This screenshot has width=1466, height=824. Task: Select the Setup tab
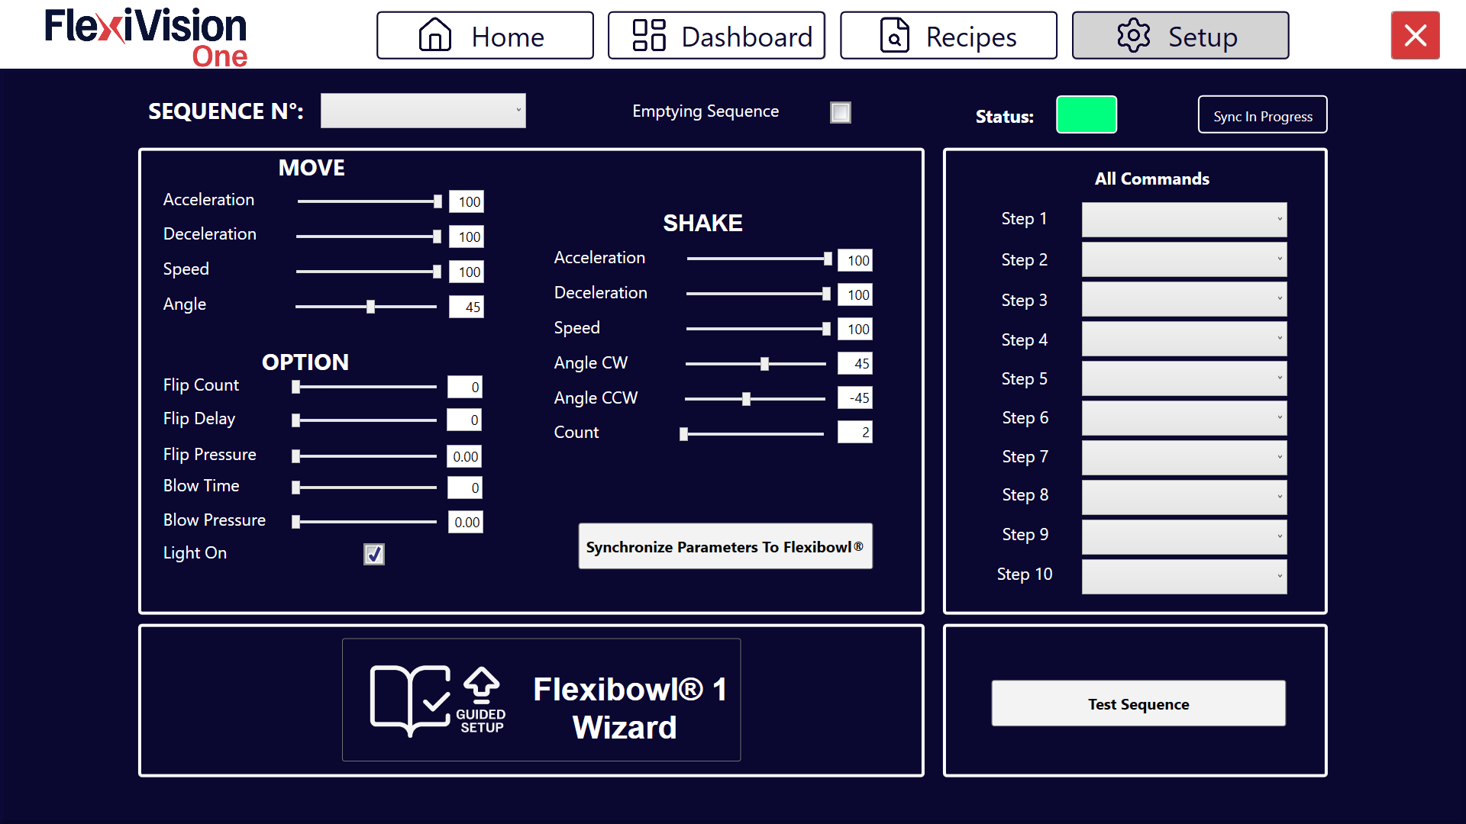pos(1180,35)
